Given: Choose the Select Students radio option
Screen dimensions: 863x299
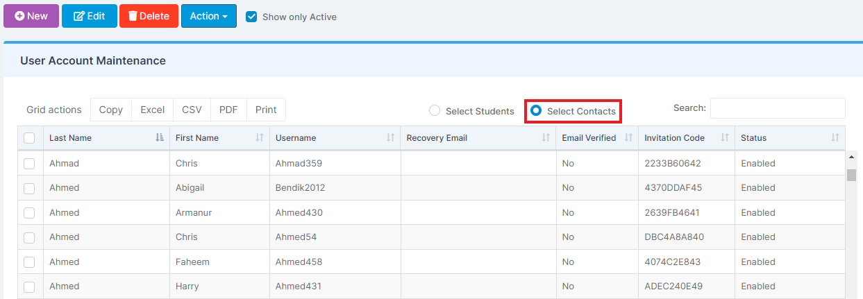Looking at the screenshot, I should (x=435, y=111).
